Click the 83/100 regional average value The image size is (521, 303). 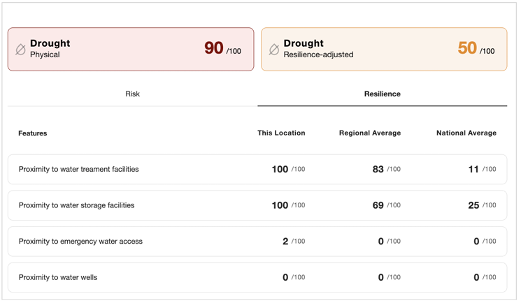pyautogui.click(x=386, y=170)
